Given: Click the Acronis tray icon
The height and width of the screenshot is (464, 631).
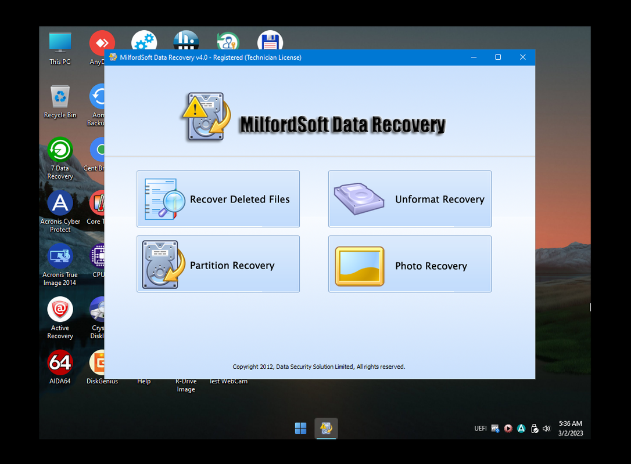Looking at the screenshot, I should click(521, 429).
